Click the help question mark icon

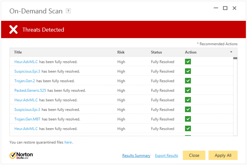68,11
